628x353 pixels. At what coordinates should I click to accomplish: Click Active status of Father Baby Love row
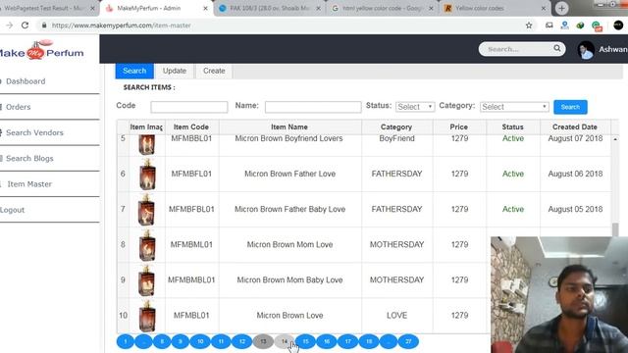click(x=513, y=209)
